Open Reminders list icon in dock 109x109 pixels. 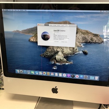[56, 74]
